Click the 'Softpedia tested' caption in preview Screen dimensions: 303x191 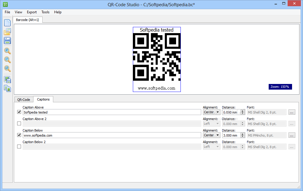tap(157, 30)
